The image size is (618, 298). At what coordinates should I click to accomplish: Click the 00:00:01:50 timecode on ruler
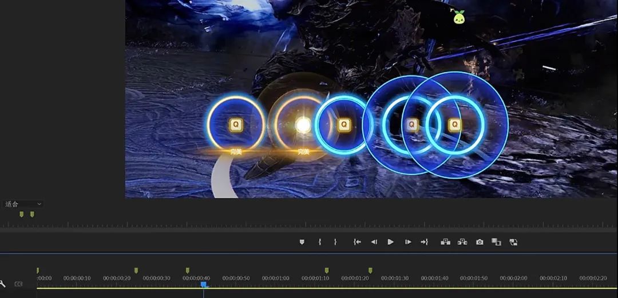point(474,279)
